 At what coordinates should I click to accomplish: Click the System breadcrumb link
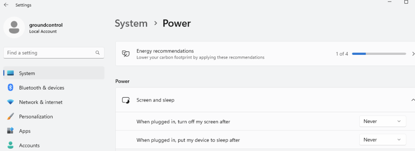[x=131, y=24]
